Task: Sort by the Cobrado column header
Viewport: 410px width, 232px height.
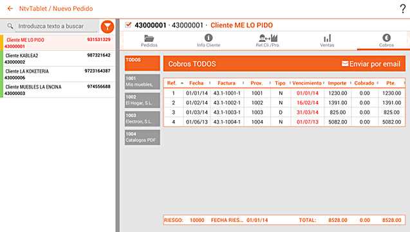Action: tap(364, 83)
